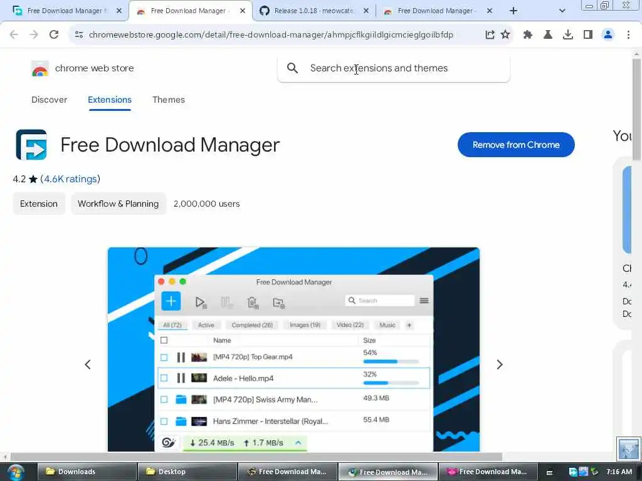Click Remove from Chrome button
The width and height of the screenshot is (642, 481).
point(516,145)
